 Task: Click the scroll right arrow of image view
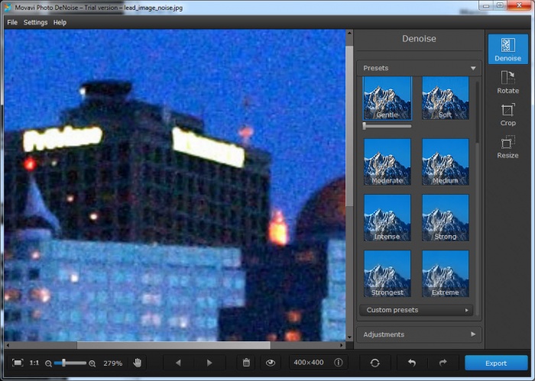[x=342, y=345]
